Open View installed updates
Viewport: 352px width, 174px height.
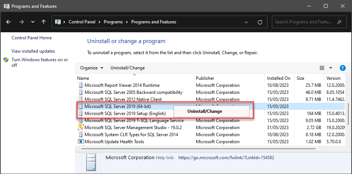tap(33, 51)
